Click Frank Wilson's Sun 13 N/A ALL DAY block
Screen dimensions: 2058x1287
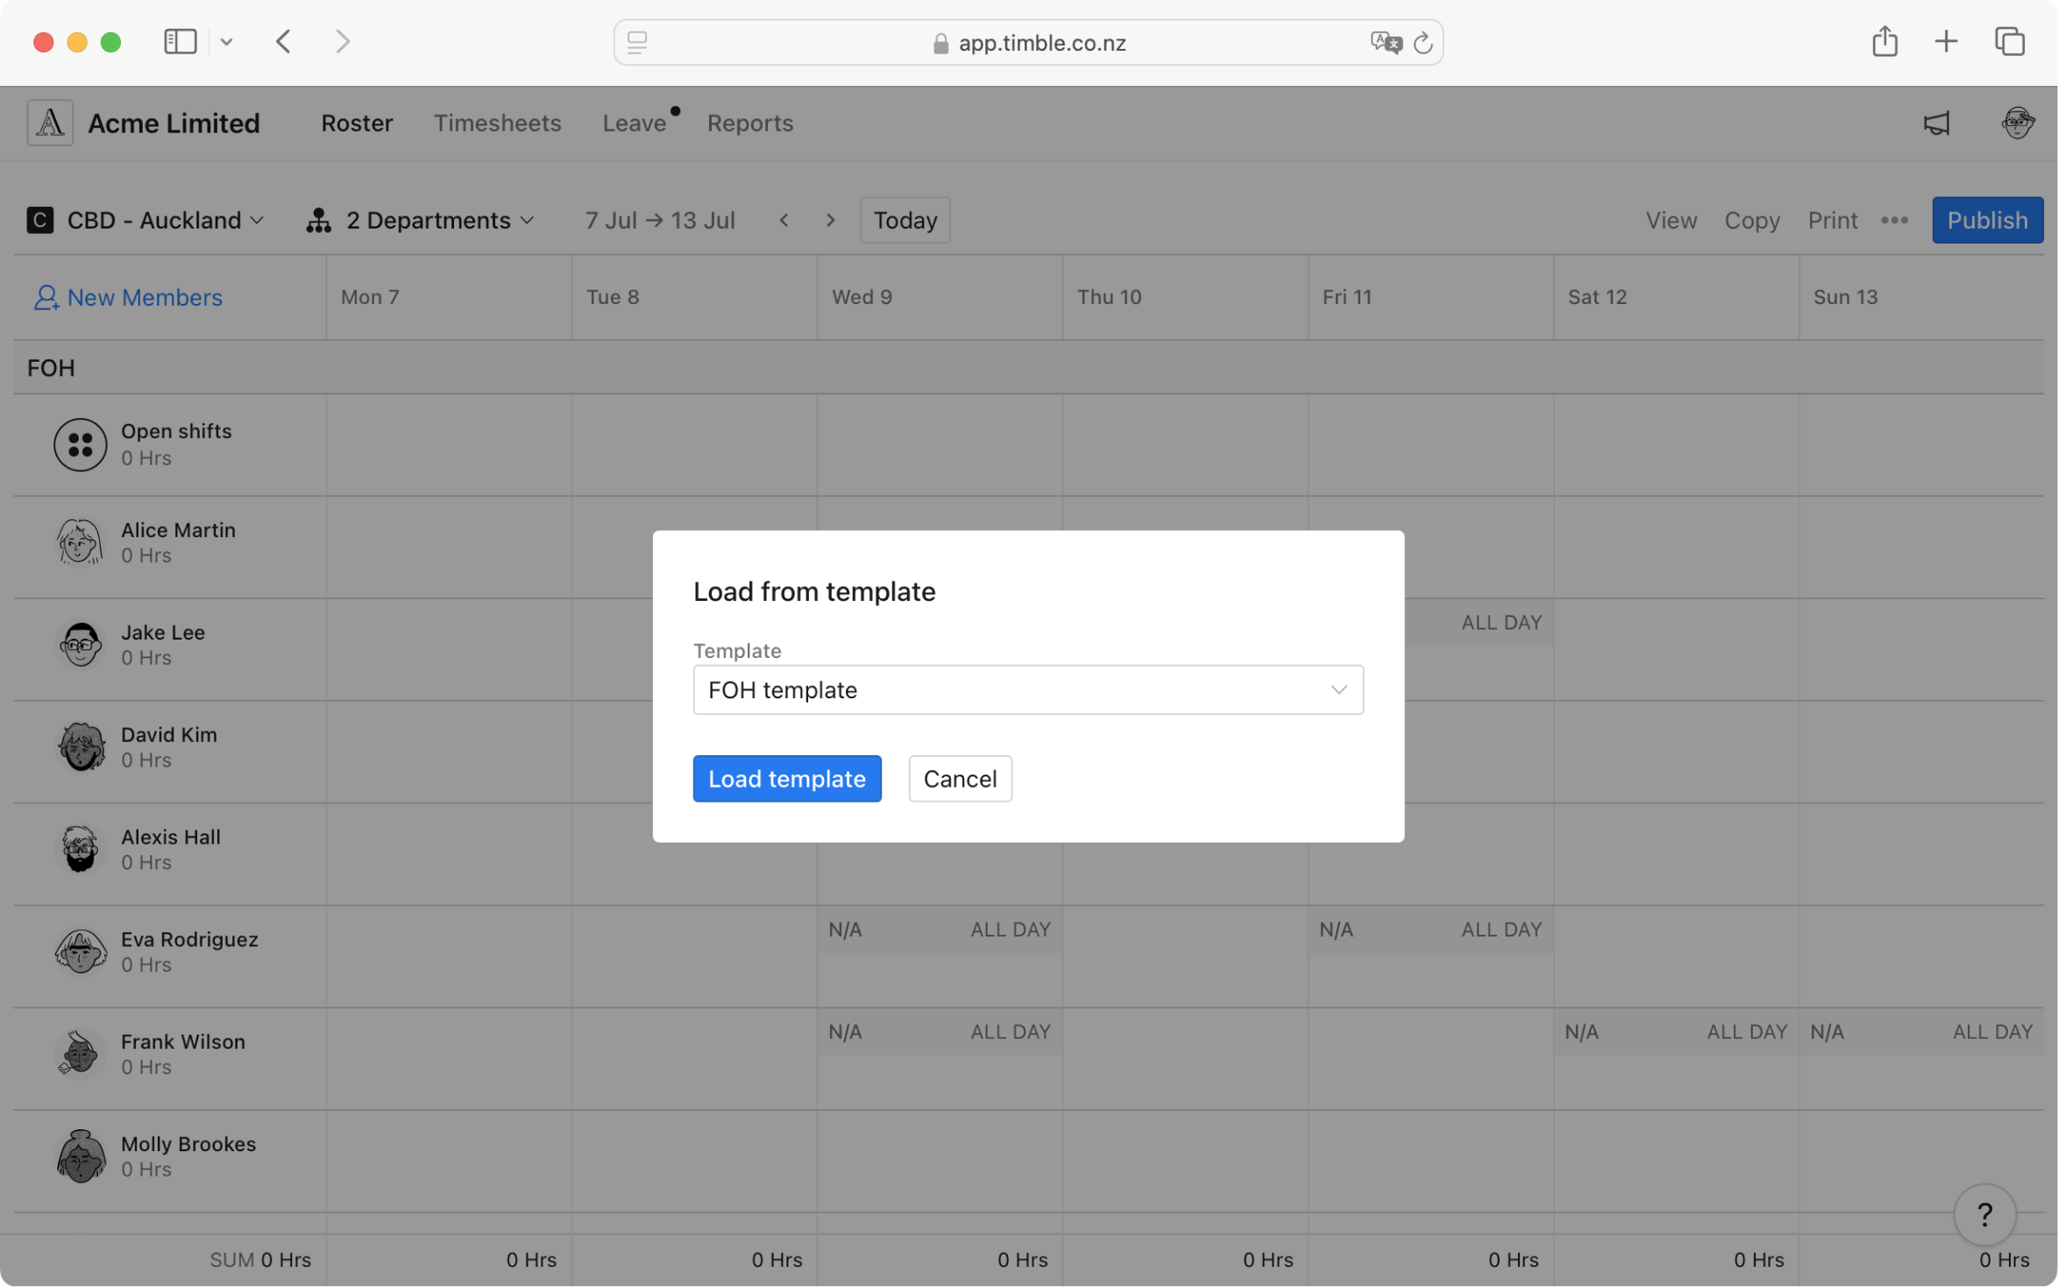[1920, 1032]
